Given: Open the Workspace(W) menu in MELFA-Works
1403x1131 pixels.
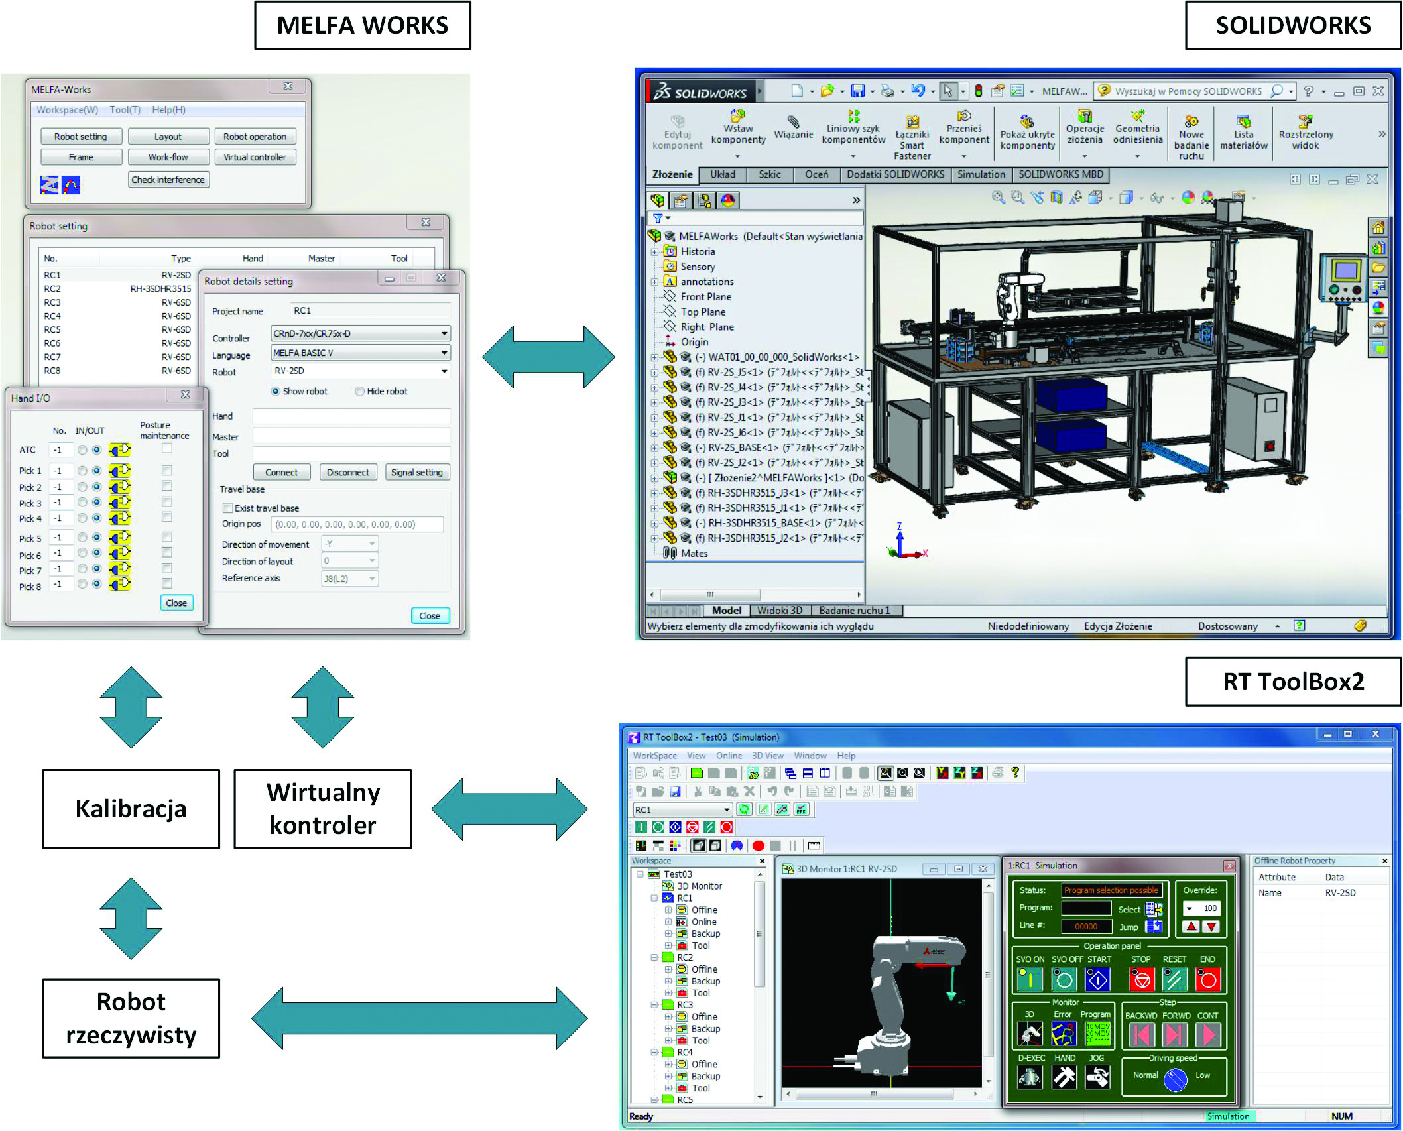Looking at the screenshot, I should pos(67,110).
